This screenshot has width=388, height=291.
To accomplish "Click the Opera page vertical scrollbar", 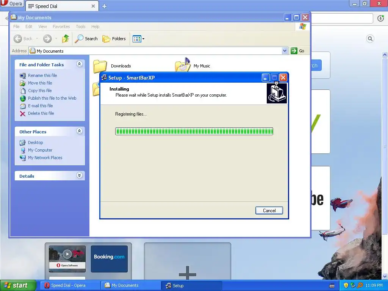I will tap(385, 146).
